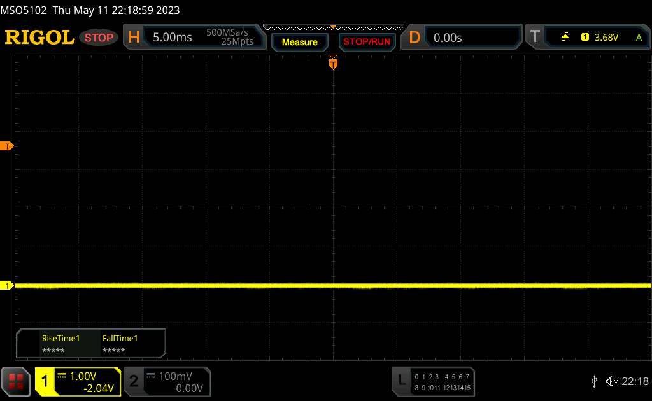Select channel 1 -2.04V offset value

tap(99, 388)
